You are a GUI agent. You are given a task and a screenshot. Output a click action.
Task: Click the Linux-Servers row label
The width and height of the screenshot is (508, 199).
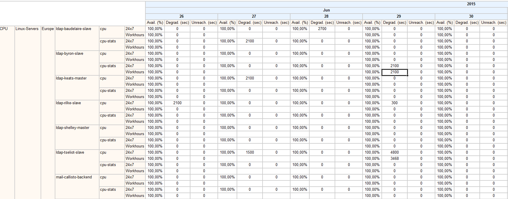27,29
